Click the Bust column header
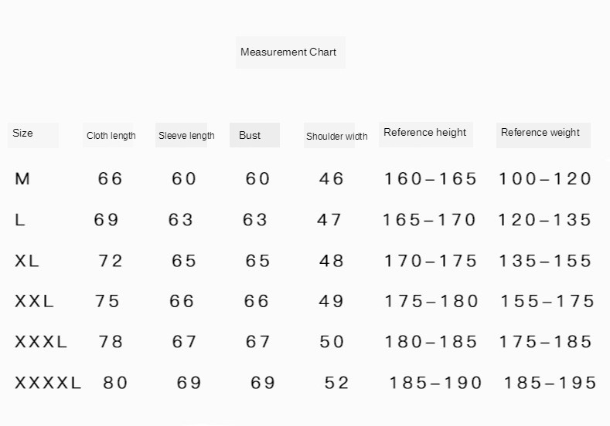610x426 pixels. (x=250, y=135)
